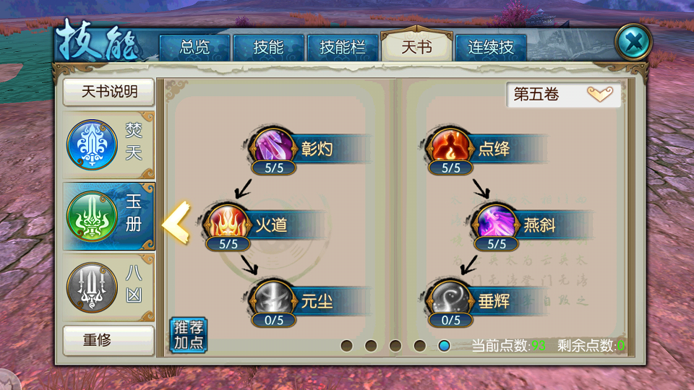Open the 总览 overview tab
The width and height of the screenshot is (694, 390).
(x=194, y=48)
